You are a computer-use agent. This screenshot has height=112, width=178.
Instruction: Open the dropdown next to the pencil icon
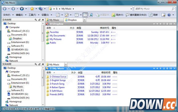pyautogui.click(x=71, y=15)
